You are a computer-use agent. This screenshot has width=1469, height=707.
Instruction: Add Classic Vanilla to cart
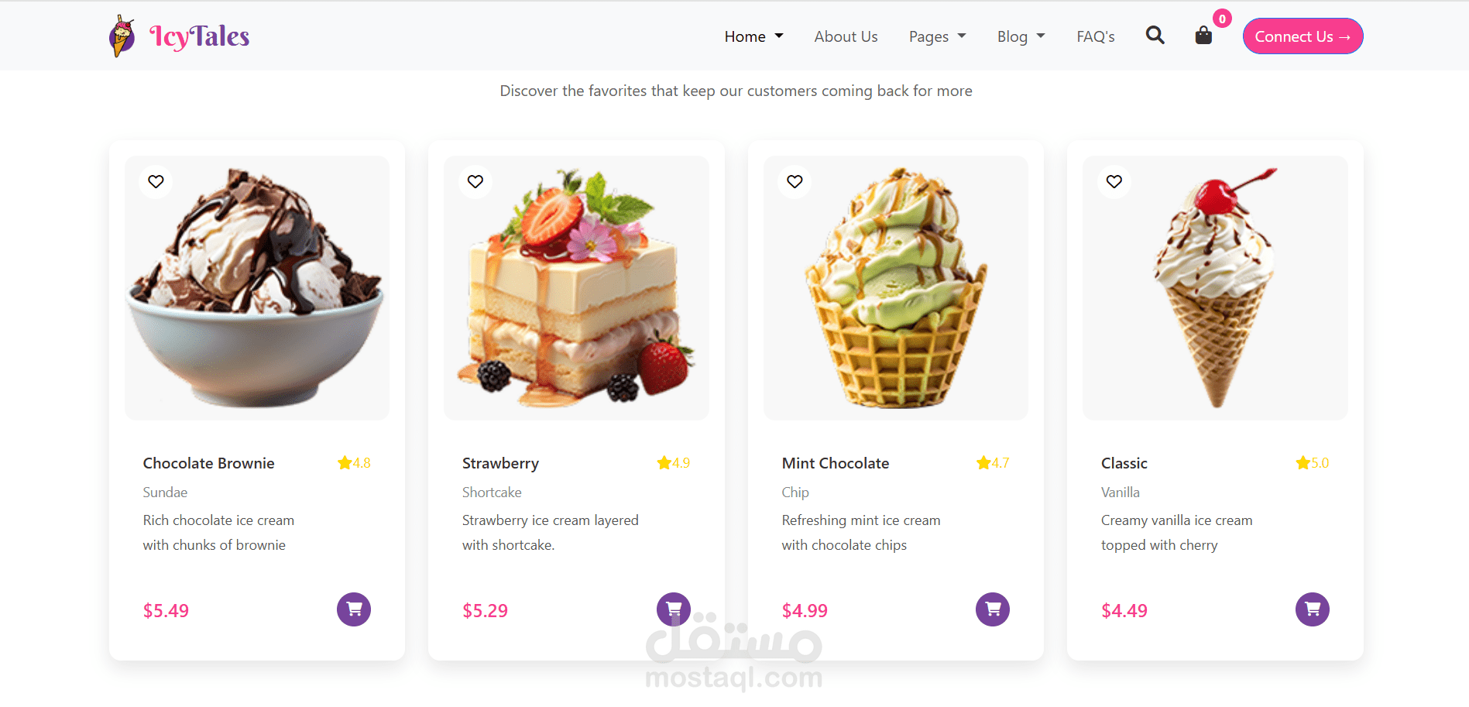click(x=1313, y=609)
